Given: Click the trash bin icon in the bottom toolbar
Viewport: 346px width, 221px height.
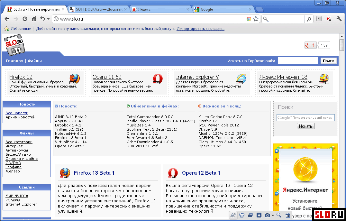Looking at the screenshot, I should click(288, 215).
